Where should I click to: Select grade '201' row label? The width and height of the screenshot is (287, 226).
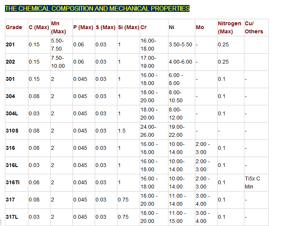click(x=10, y=44)
